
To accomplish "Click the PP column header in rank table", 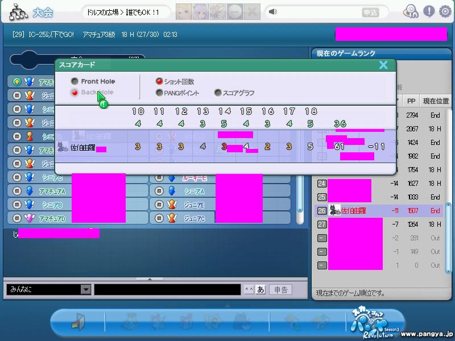I will [x=411, y=101].
